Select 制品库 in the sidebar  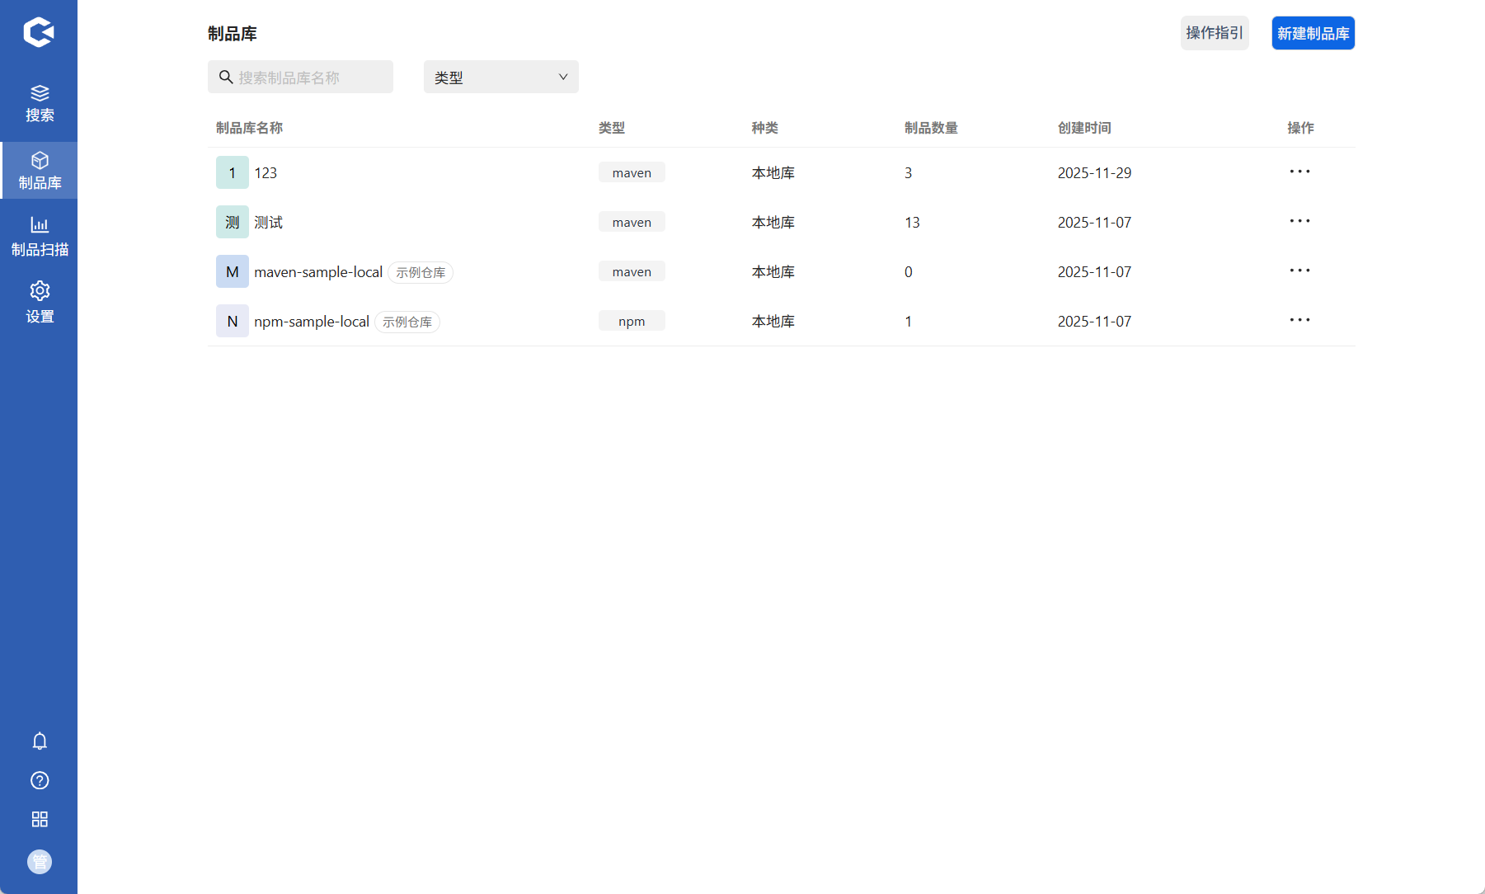pos(40,171)
